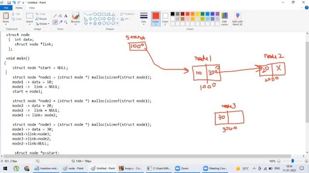Switch to node - Paint taskbar window

click(x=73, y=168)
